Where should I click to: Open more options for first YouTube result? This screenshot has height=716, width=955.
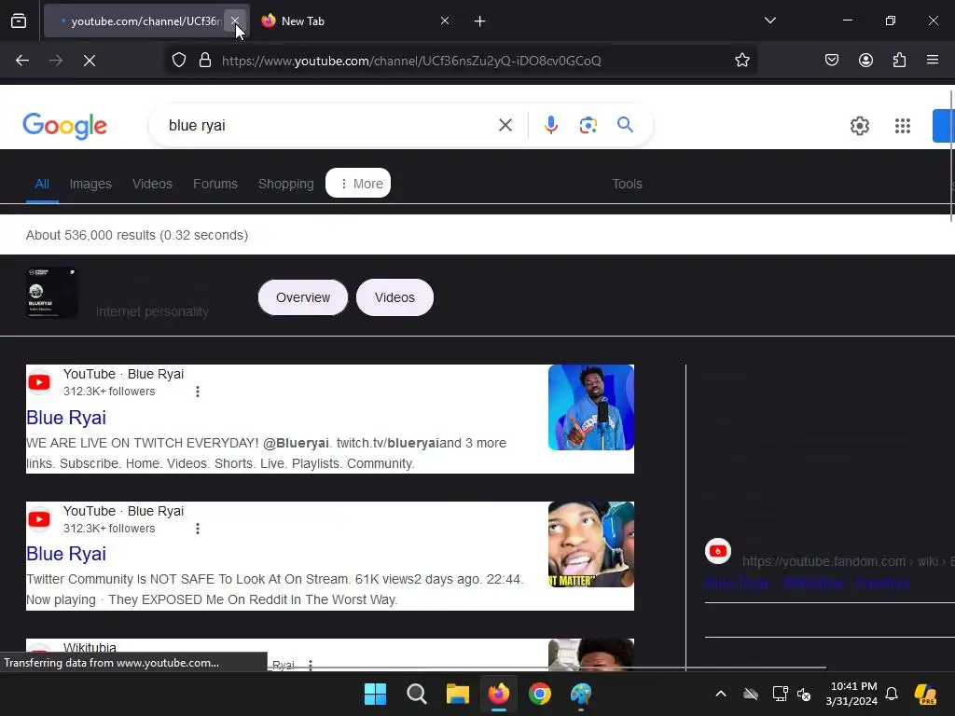pos(198,392)
